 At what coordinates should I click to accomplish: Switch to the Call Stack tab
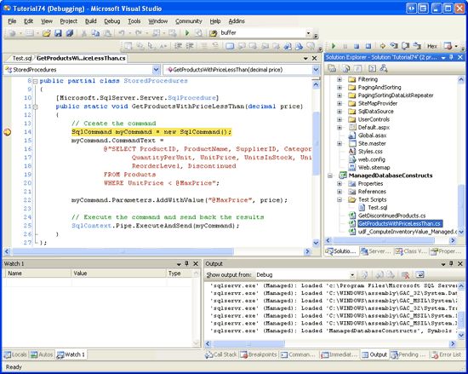coord(221,354)
